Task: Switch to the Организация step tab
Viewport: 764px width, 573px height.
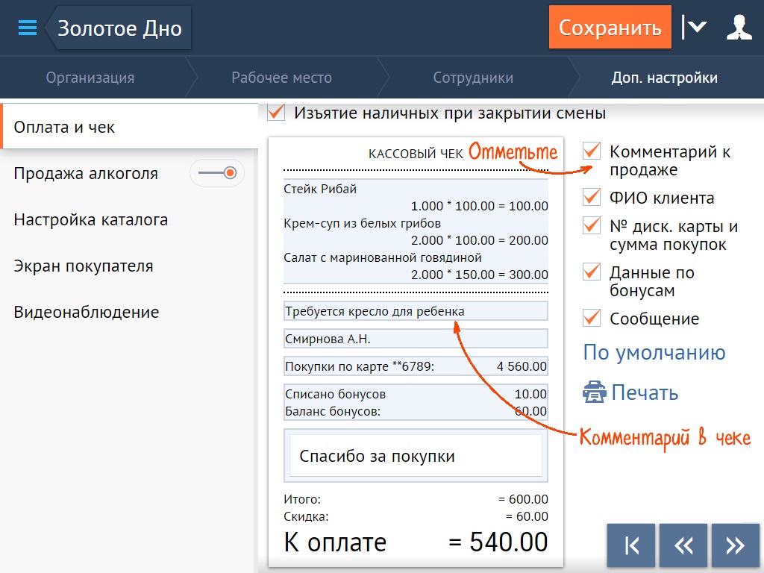Action: click(x=90, y=78)
